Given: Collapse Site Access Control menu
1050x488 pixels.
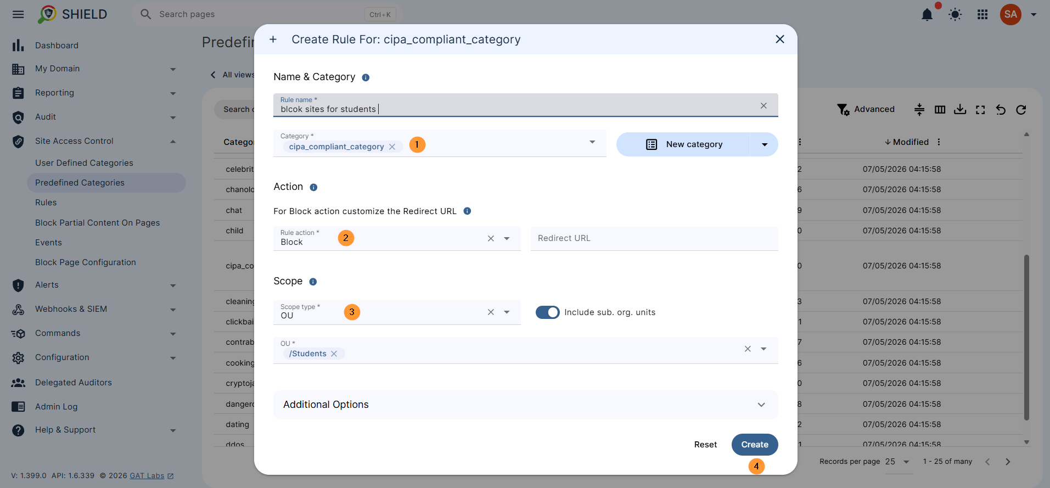Looking at the screenshot, I should 173,142.
